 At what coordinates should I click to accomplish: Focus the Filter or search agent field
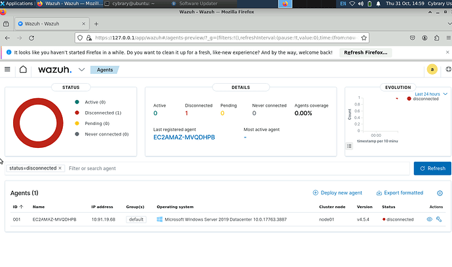click(x=236, y=168)
